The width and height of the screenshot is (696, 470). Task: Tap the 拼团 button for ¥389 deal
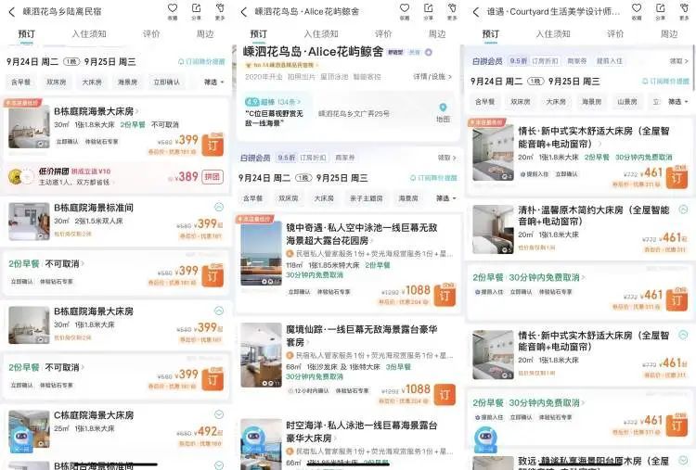(x=213, y=176)
